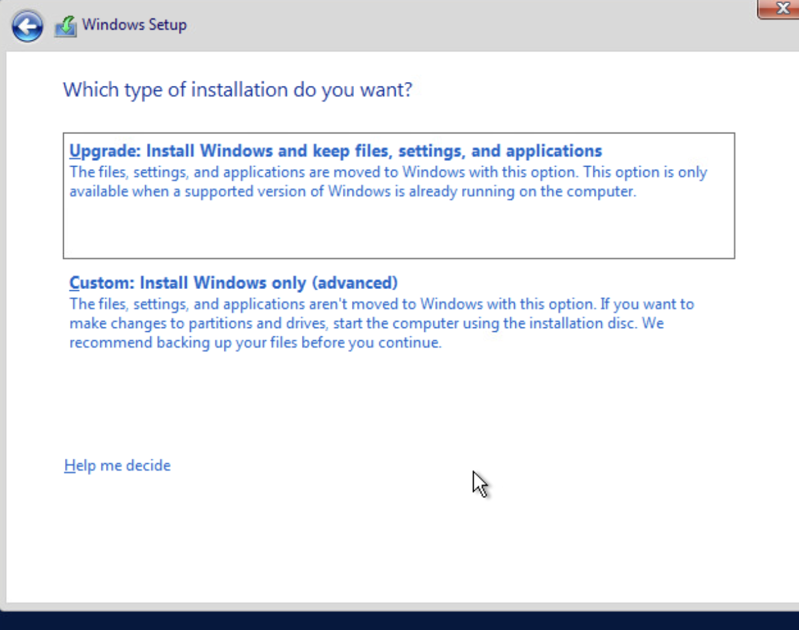The image size is (799, 630).
Task: Click the 'start the computer using installation disc' line
Action: click(x=366, y=323)
